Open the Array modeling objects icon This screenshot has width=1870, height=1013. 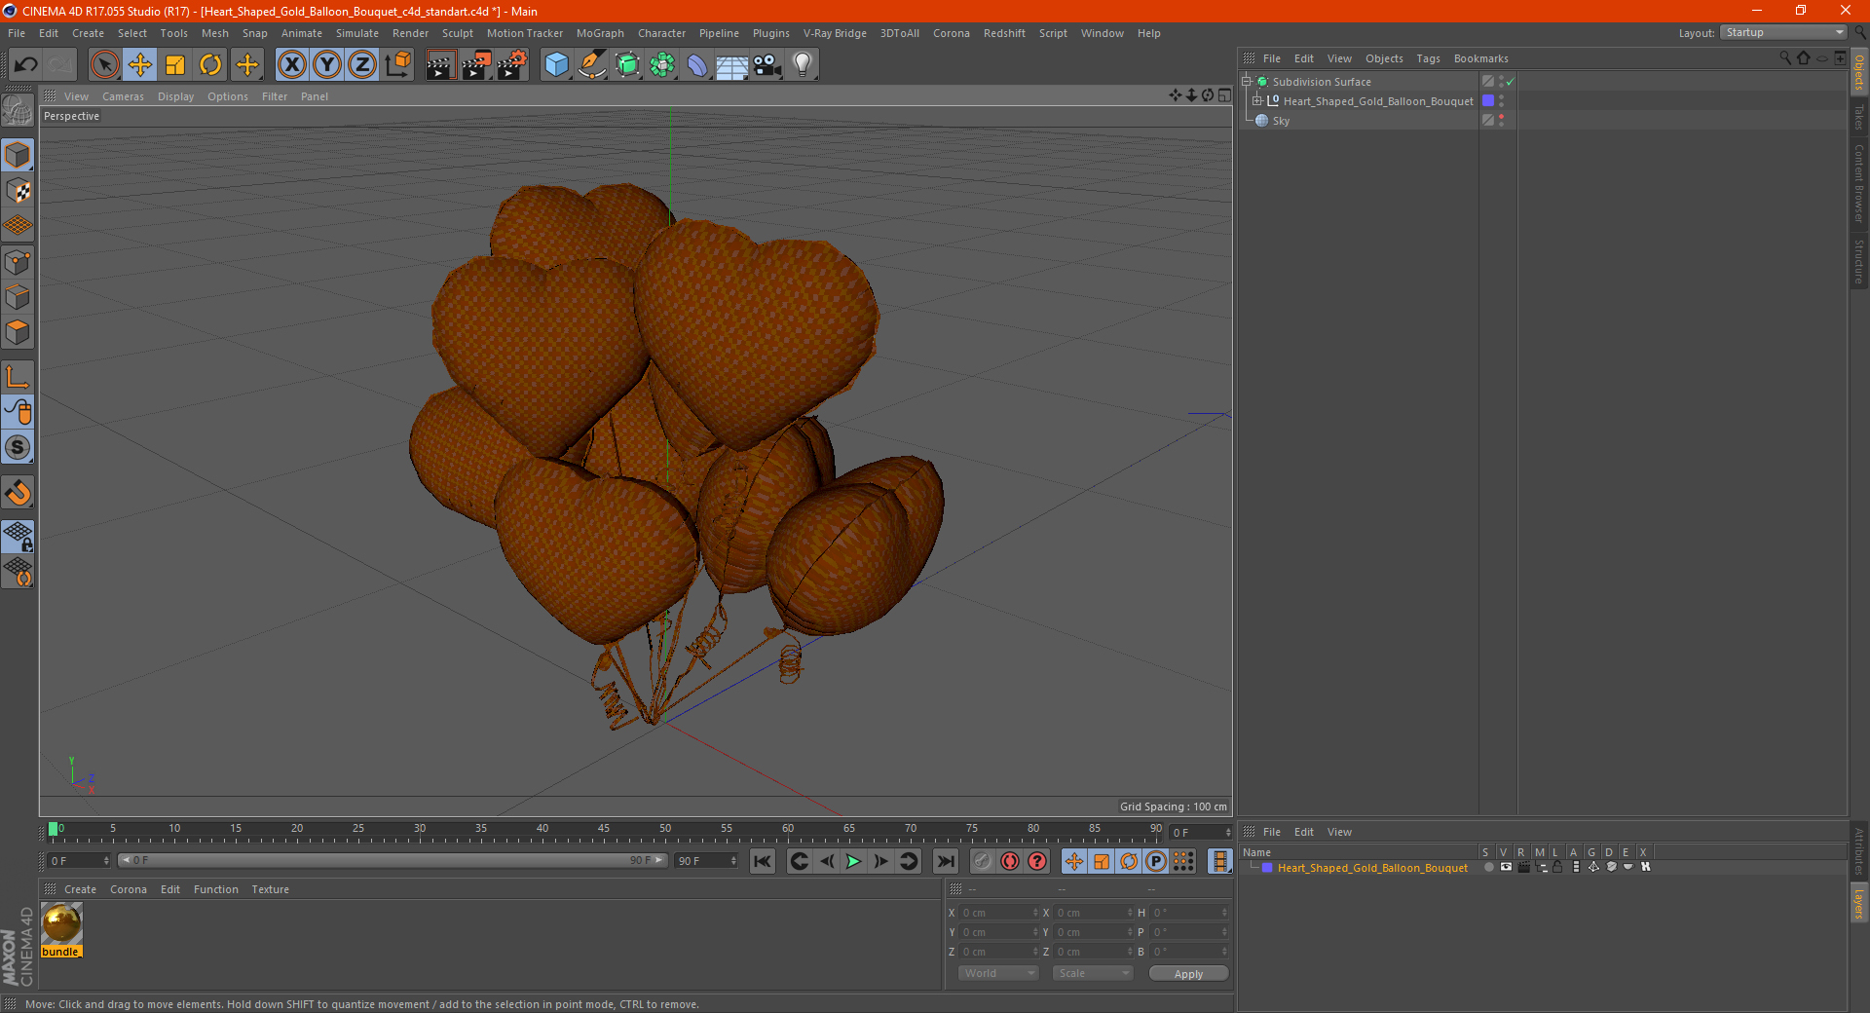tap(662, 65)
